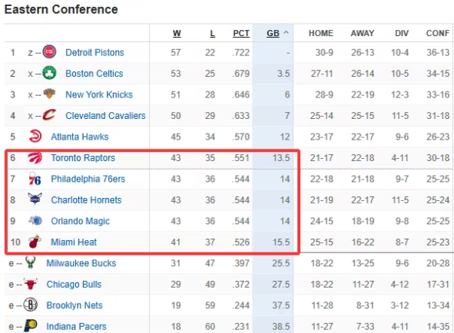Click the Milwaukee Bucks deer logo

(31, 262)
